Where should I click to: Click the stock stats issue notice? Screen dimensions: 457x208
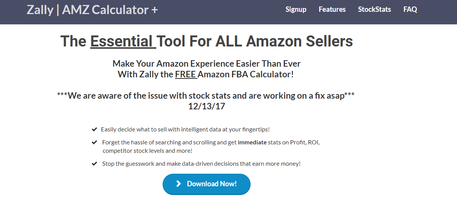206,95
